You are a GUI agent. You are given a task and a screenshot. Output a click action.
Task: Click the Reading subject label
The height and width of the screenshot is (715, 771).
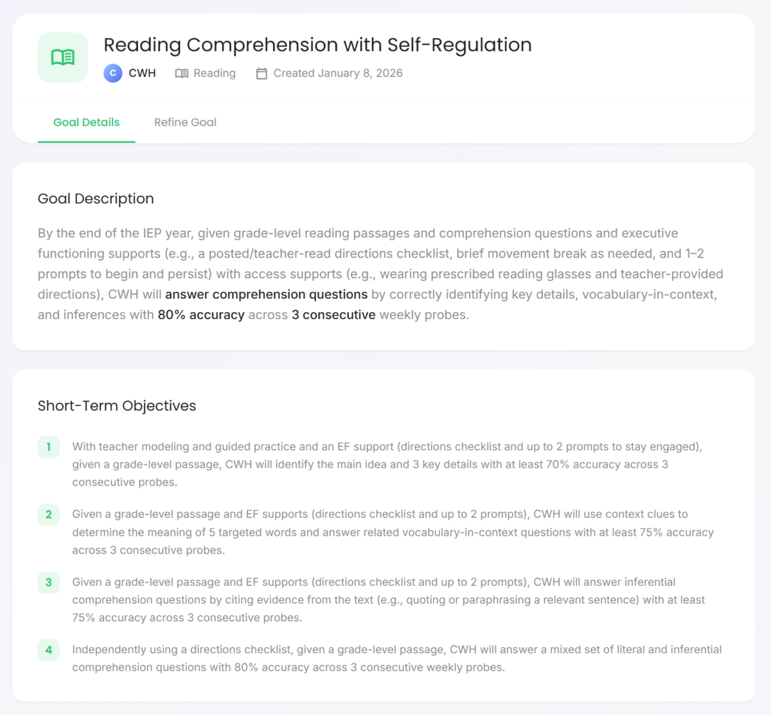point(215,73)
